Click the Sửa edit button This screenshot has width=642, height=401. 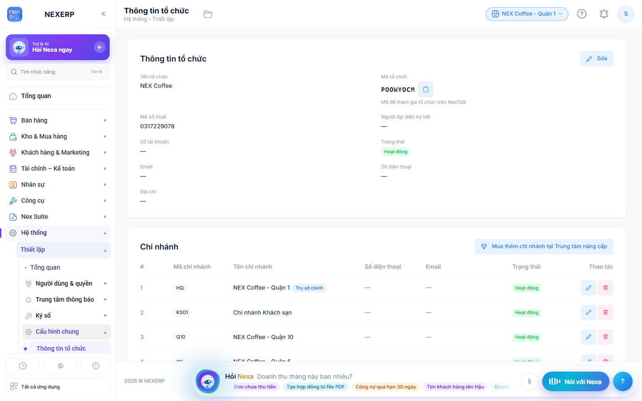coord(597,58)
